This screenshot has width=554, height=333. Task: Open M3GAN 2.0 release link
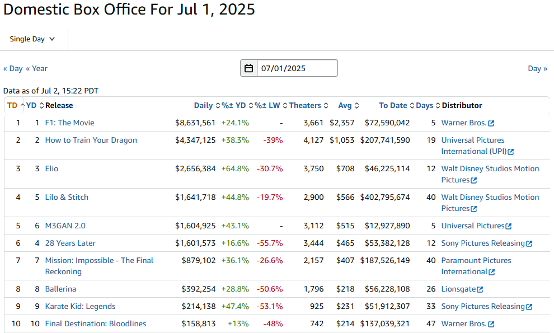click(65, 226)
